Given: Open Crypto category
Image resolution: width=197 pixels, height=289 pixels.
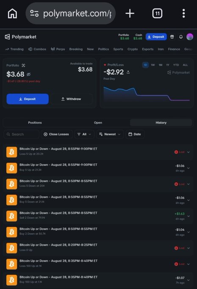Looking at the screenshot, I should click(x=133, y=49).
